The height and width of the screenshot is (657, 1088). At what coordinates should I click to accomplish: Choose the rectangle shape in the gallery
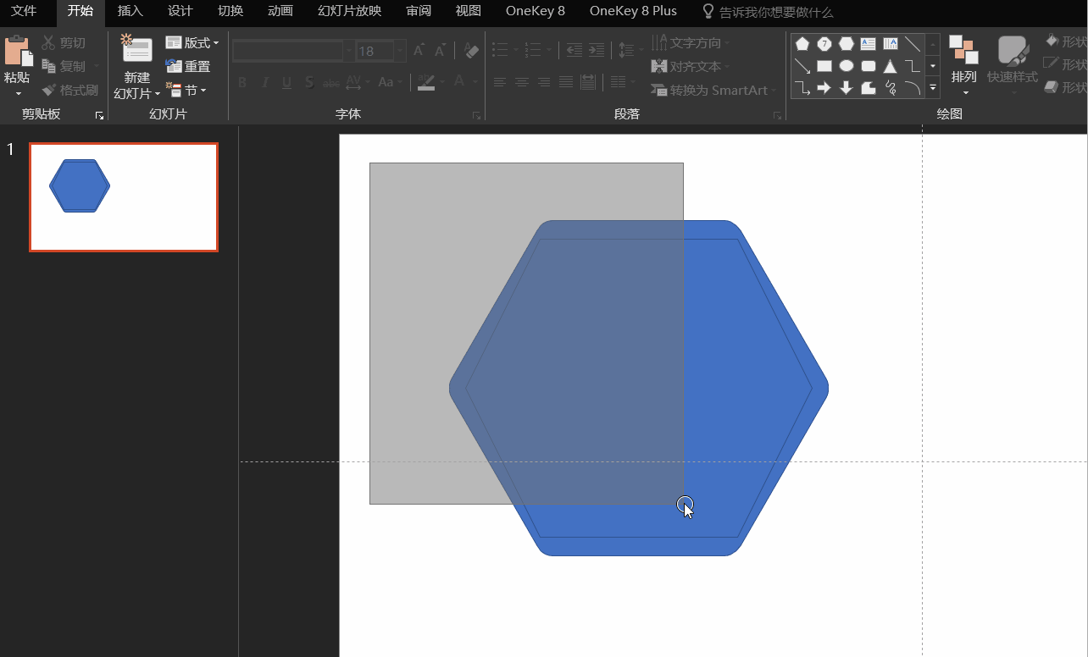(824, 66)
